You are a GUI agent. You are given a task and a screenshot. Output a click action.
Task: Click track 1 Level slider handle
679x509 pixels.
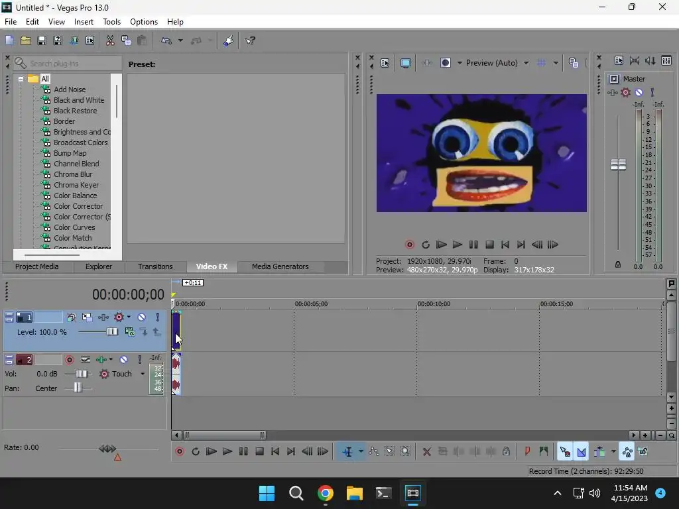[111, 332]
